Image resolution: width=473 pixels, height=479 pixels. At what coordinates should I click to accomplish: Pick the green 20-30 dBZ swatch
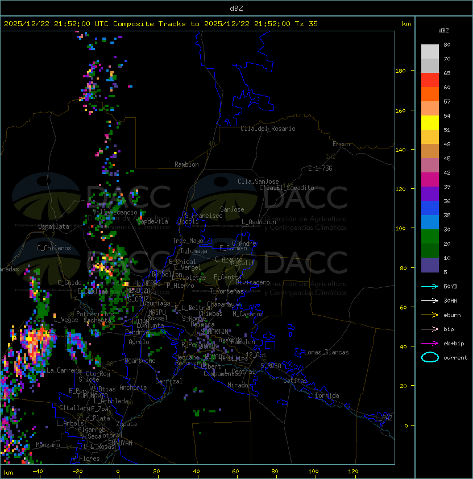(430, 236)
